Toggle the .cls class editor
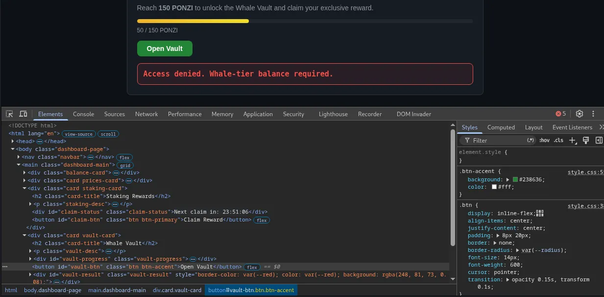The height and width of the screenshot is (297, 604). point(558,140)
